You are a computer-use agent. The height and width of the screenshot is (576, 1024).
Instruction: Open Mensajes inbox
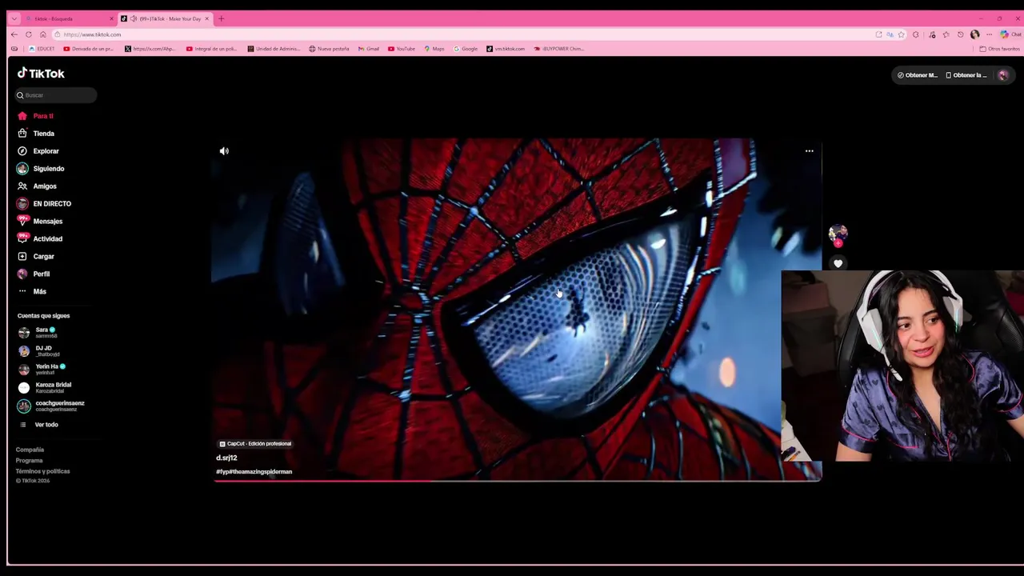coord(40,222)
